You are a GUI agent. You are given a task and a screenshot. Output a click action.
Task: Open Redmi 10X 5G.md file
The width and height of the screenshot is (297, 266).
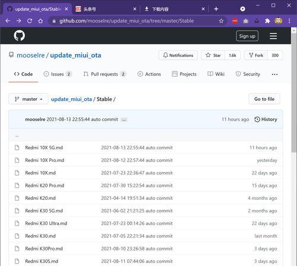point(44,148)
